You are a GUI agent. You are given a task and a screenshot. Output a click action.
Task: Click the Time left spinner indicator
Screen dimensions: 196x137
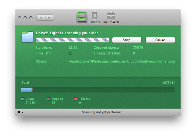(71, 53)
